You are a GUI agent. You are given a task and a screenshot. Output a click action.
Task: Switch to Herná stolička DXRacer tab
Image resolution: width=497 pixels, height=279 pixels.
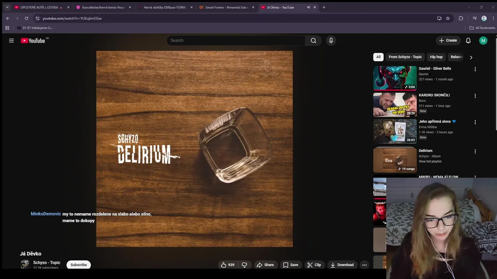[165, 7]
